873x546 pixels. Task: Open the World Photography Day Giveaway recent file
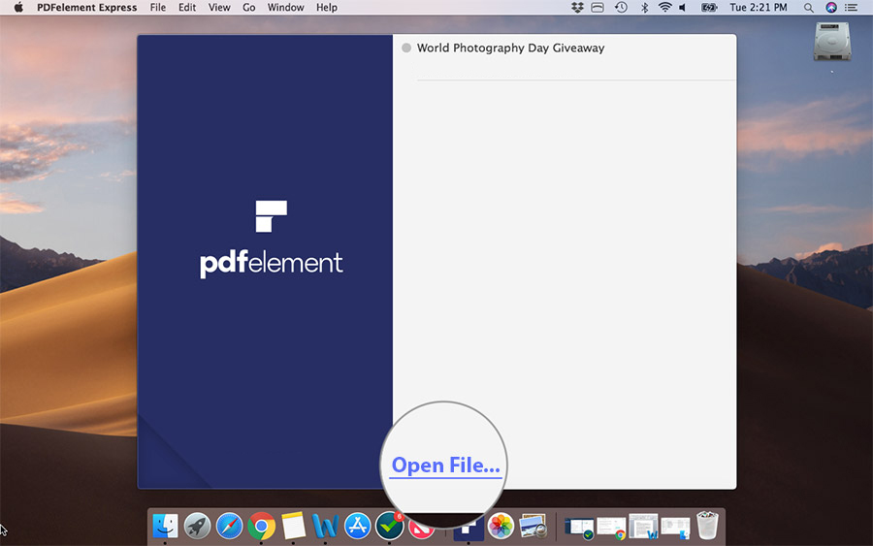click(x=510, y=48)
